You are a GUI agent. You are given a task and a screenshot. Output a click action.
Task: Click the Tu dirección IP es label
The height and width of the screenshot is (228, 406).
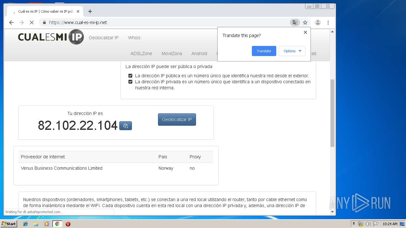(x=85, y=113)
